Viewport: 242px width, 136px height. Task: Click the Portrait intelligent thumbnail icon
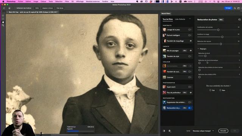click(x=164, y=35)
